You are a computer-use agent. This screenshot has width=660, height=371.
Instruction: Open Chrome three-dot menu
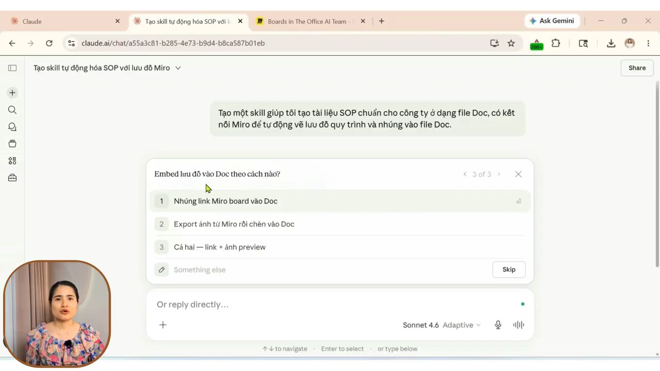[x=648, y=43]
